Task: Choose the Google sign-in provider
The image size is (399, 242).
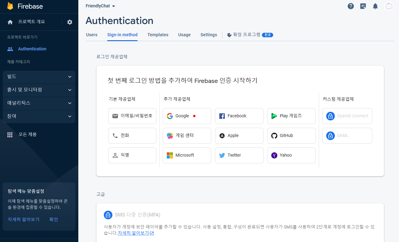Action: (x=187, y=116)
